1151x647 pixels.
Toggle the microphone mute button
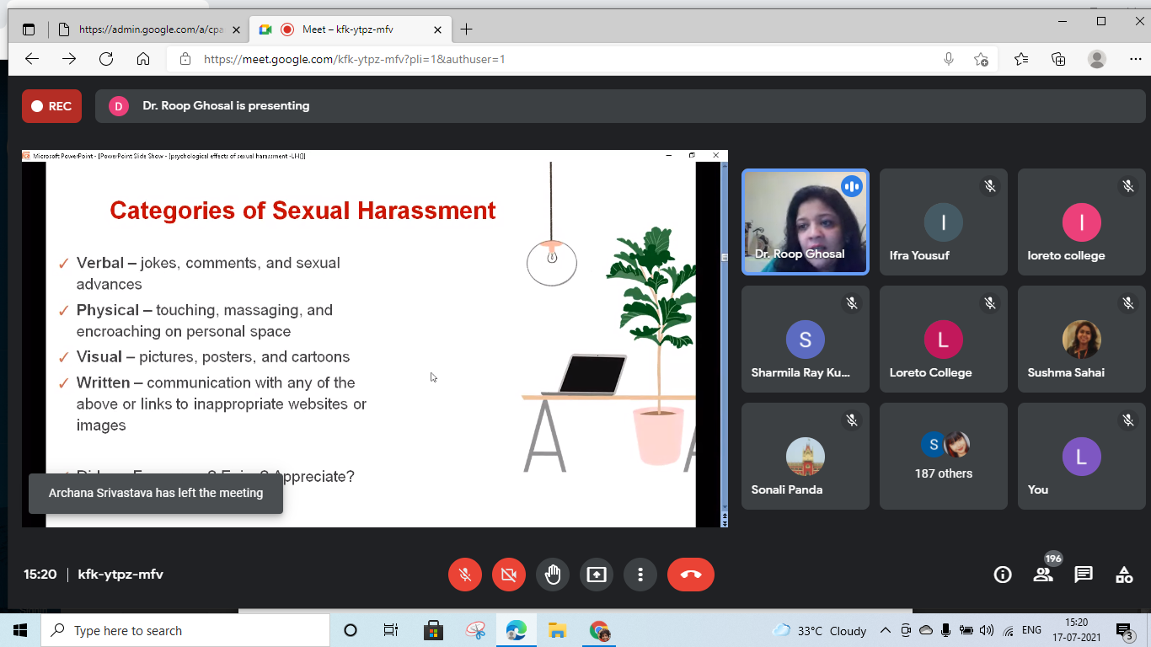(465, 575)
